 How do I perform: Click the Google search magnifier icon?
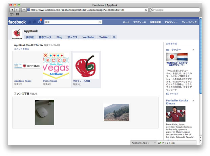coord(152,10)
